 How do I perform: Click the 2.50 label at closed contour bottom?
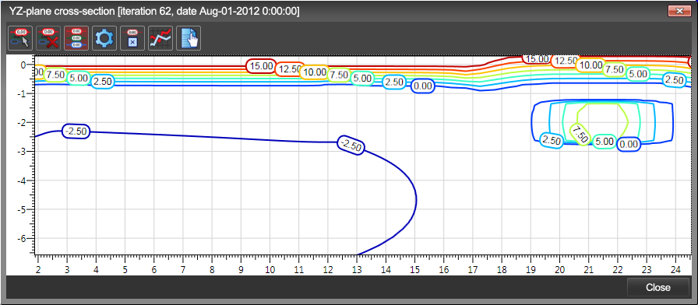[x=552, y=141]
